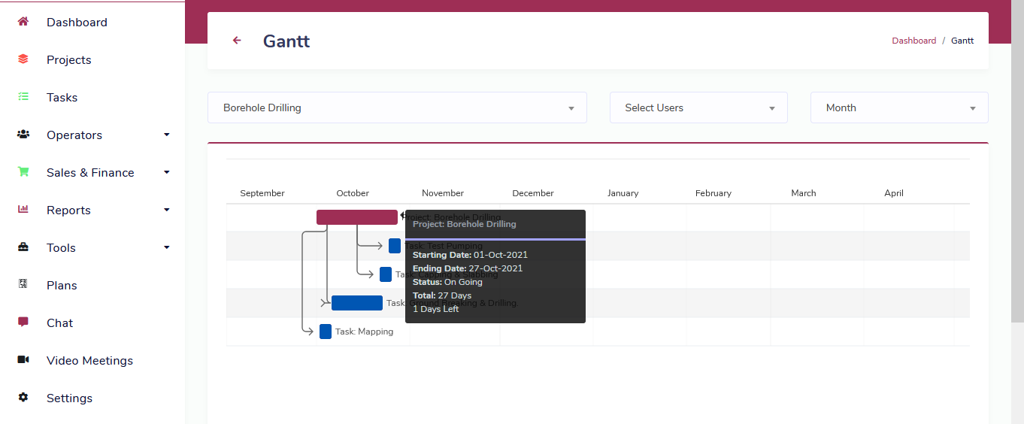Click the Mapping task bar in Gantt

(326, 332)
